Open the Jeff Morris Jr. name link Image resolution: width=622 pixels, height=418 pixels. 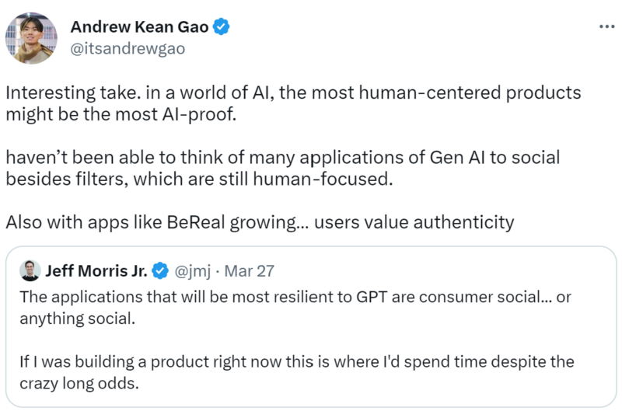click(x=96, y=271)
